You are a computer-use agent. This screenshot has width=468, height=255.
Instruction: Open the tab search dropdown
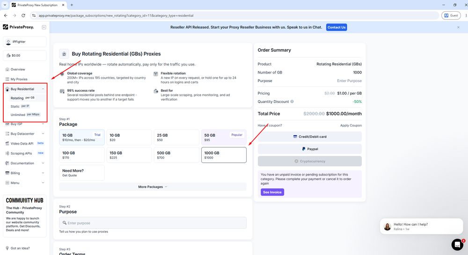[5, 5]
